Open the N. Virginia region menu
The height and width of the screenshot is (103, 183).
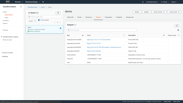click(x=165, y=2)
